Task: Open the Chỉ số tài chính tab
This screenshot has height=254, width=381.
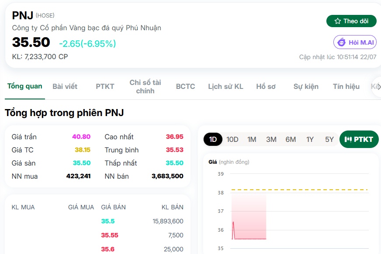Action: pyautogui.click(x=145, y=87)
